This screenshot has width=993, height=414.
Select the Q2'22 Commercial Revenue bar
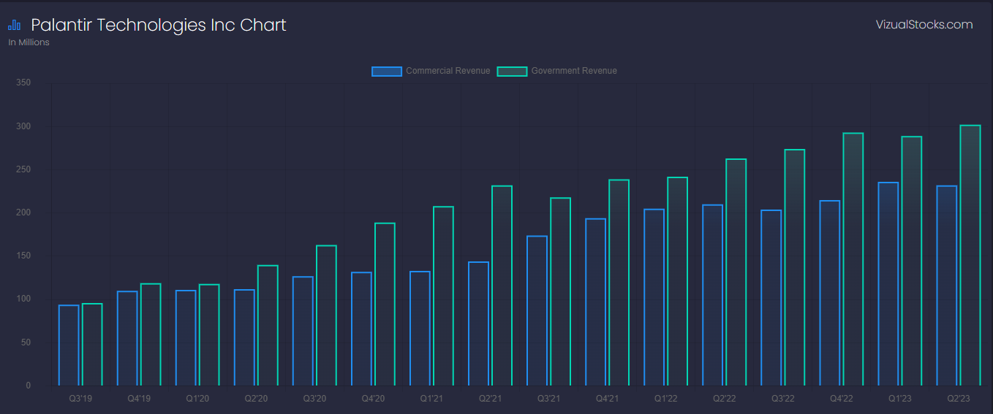click(712, 295)
